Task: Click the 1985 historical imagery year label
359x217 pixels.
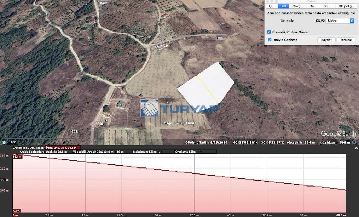Action: [x=13, y=142]
